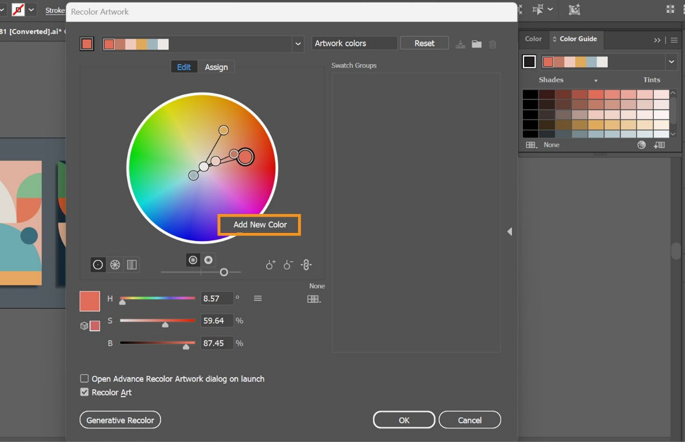This screenshot has width=685, height=442.
Task: Open Edit Colors wheel in Color Guide panel
Action: click(x=641, y=144)
